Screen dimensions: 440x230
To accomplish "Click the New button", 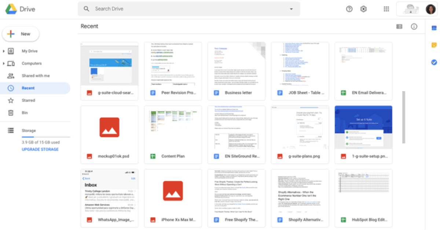I will point(21,34).
